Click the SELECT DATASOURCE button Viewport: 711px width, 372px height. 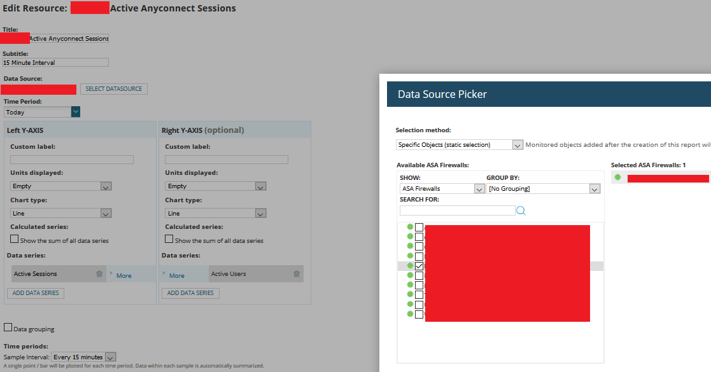114,89
